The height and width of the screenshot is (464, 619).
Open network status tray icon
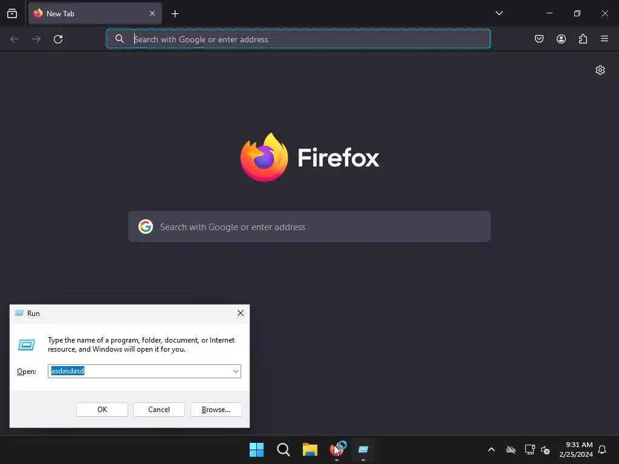click(530, 449)
